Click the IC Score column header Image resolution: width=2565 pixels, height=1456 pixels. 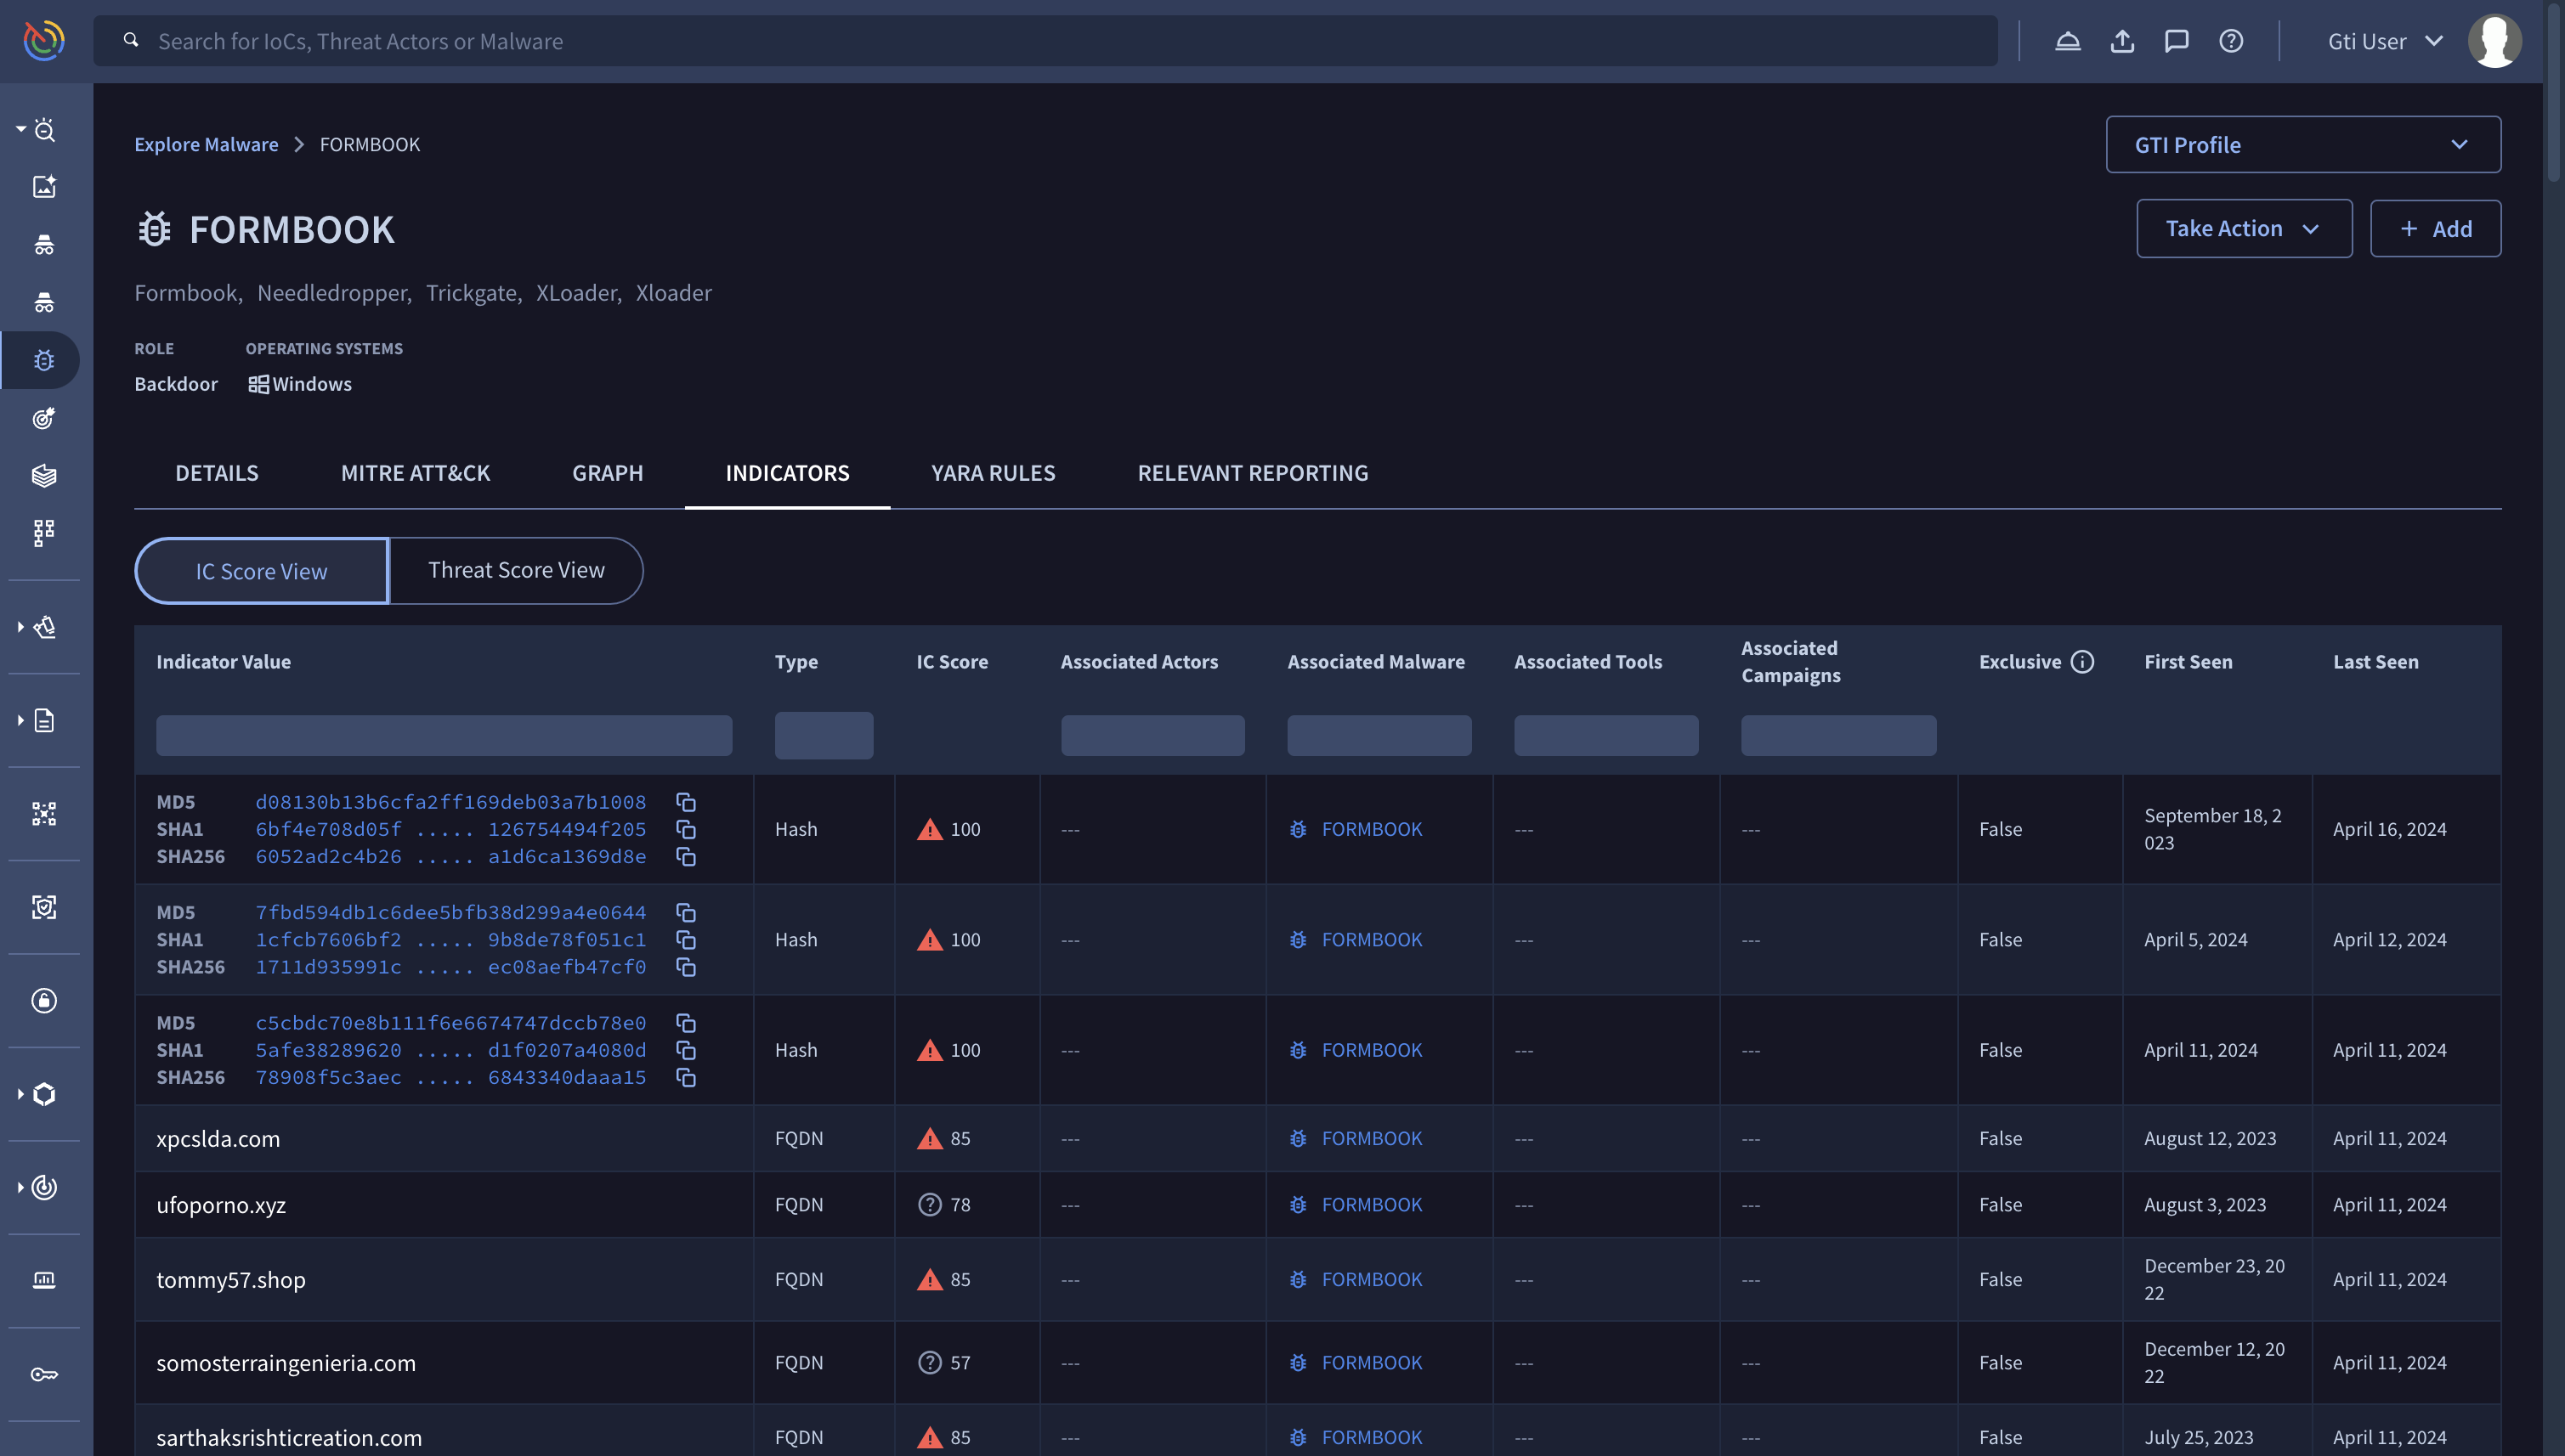pyautogui.click(x=951, y=662)
